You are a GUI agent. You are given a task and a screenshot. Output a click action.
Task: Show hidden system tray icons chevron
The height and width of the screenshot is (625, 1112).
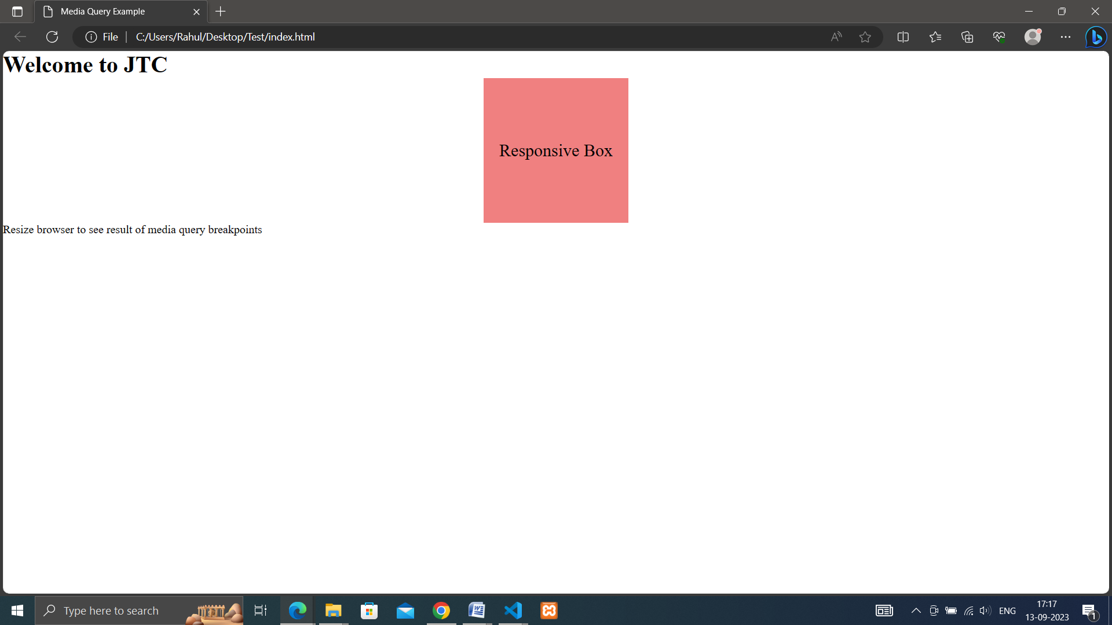(x=916, y=611)
